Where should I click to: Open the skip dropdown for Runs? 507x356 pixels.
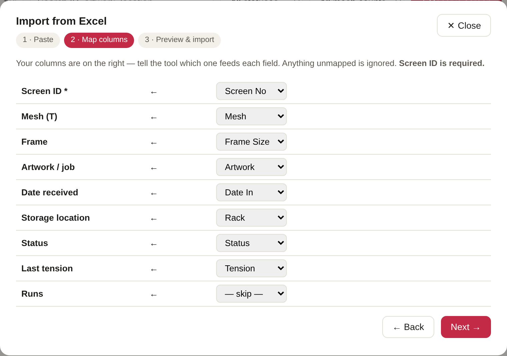[251, 294]
